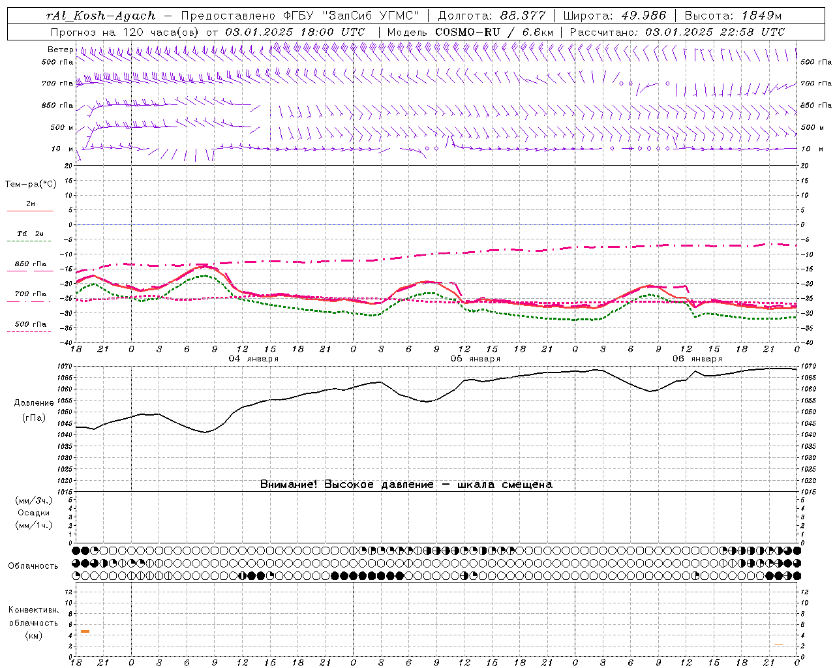The width and height of the screenshot is (835, 668).
Task: Click the 2м temperature legend entry
Action: (31, 204)
